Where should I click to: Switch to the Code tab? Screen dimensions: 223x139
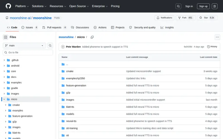click(12, 27)
